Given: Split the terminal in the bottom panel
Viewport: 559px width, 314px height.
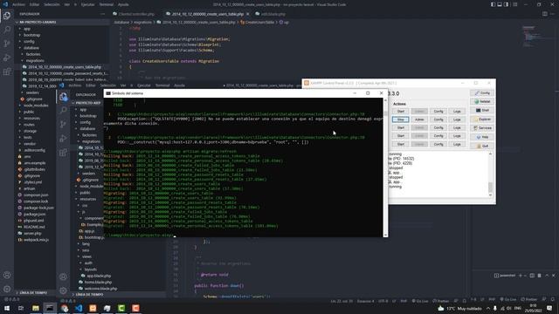Looking at the screenshot, I should coord(532,276).
